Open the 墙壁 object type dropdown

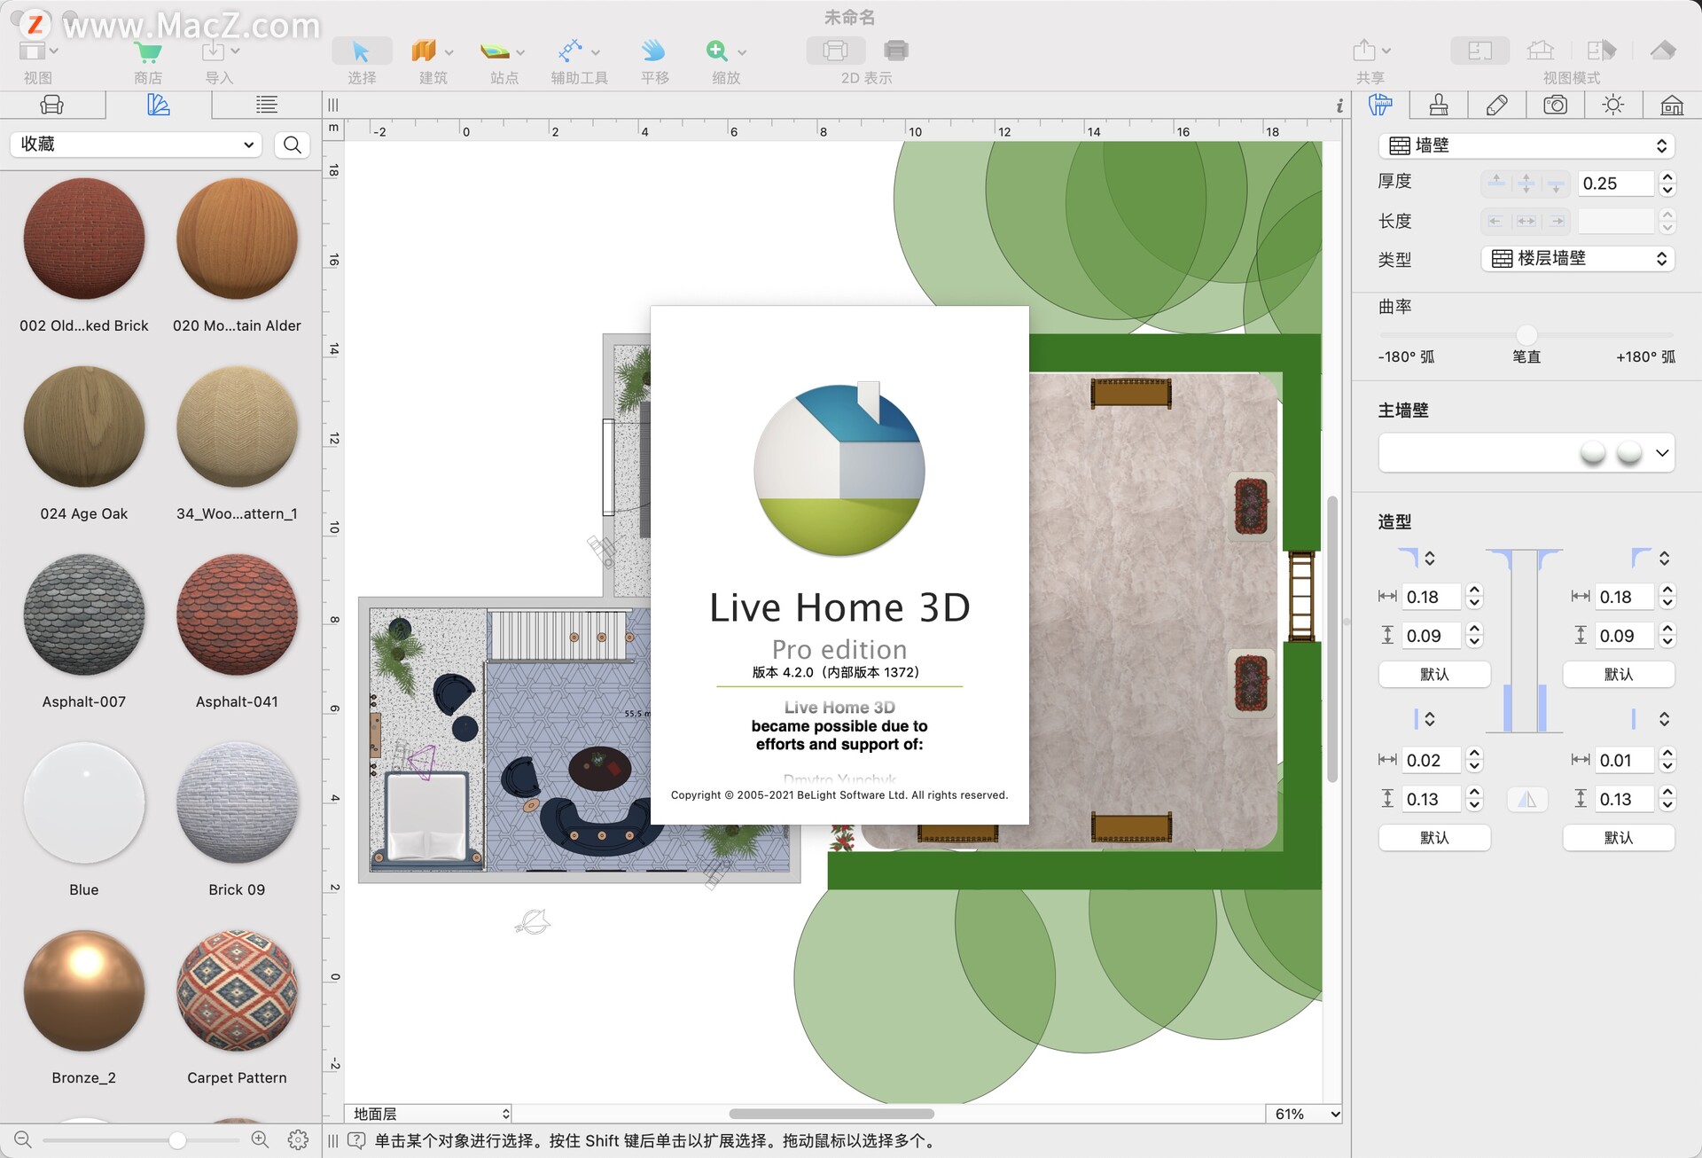1526,145
